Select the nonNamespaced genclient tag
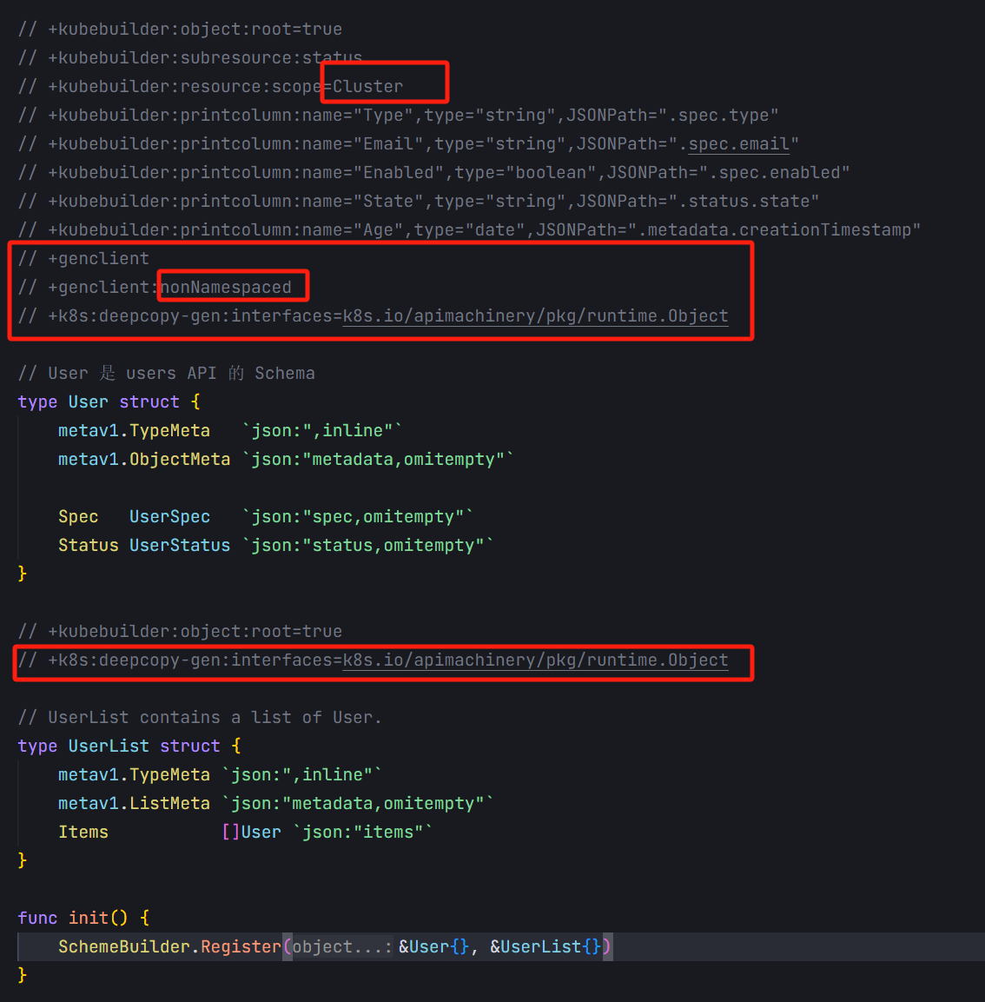985x1002 pixels. (x=226, y=287)
